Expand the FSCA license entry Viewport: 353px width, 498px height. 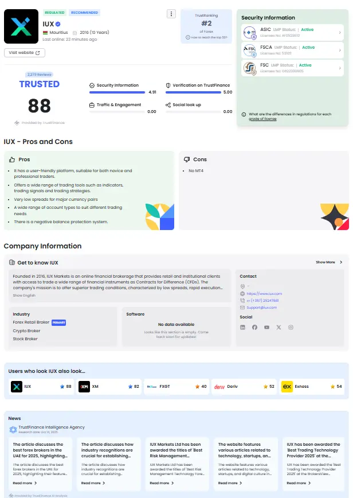coord(292,50)
